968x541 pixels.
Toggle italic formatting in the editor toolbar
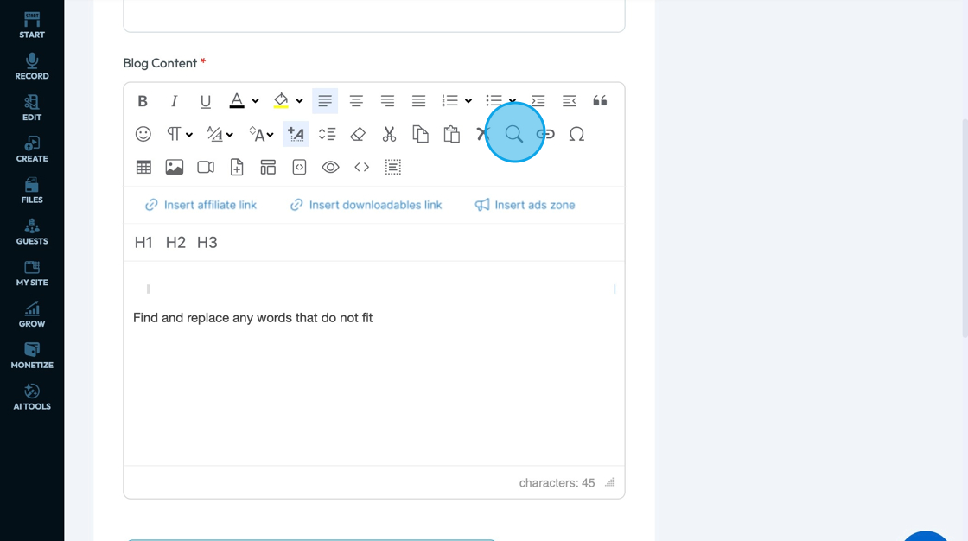click(x=174, y=100)
